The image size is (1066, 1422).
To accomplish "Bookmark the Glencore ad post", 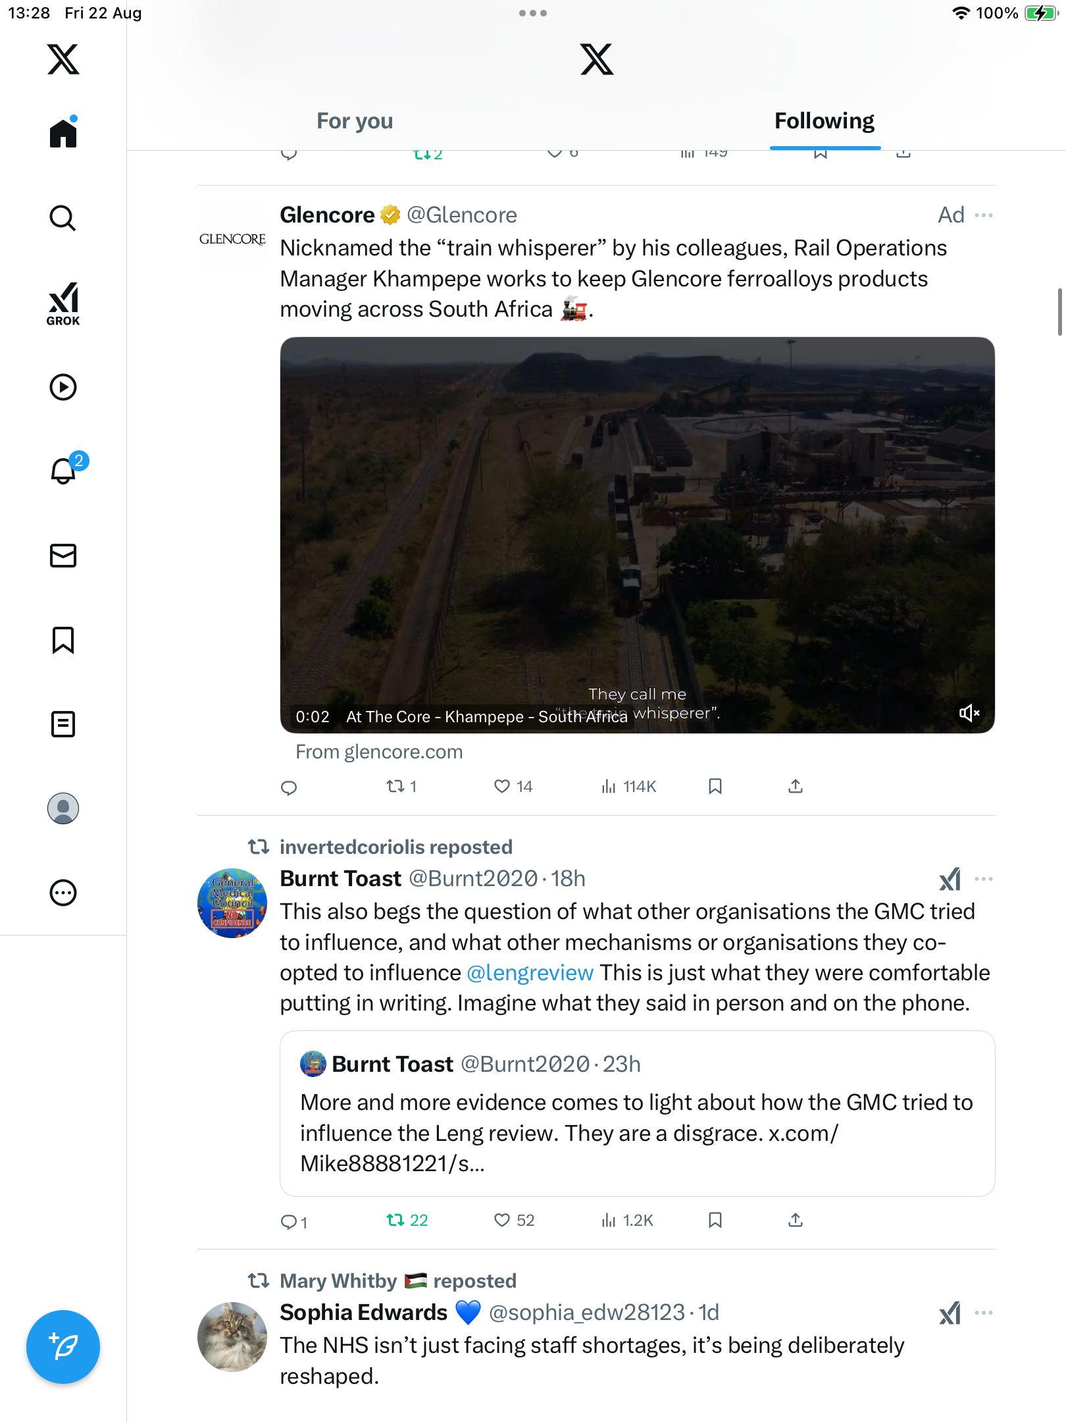I will (x=715, y=786).
